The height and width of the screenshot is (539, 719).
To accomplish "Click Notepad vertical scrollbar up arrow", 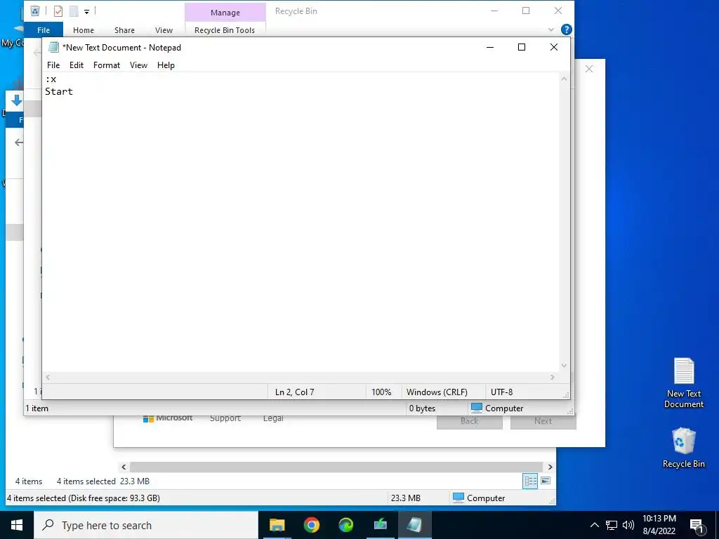I will 564,79.
